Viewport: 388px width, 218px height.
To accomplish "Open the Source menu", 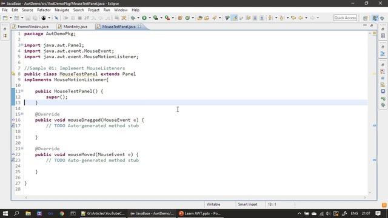I will tap(27, 10).
